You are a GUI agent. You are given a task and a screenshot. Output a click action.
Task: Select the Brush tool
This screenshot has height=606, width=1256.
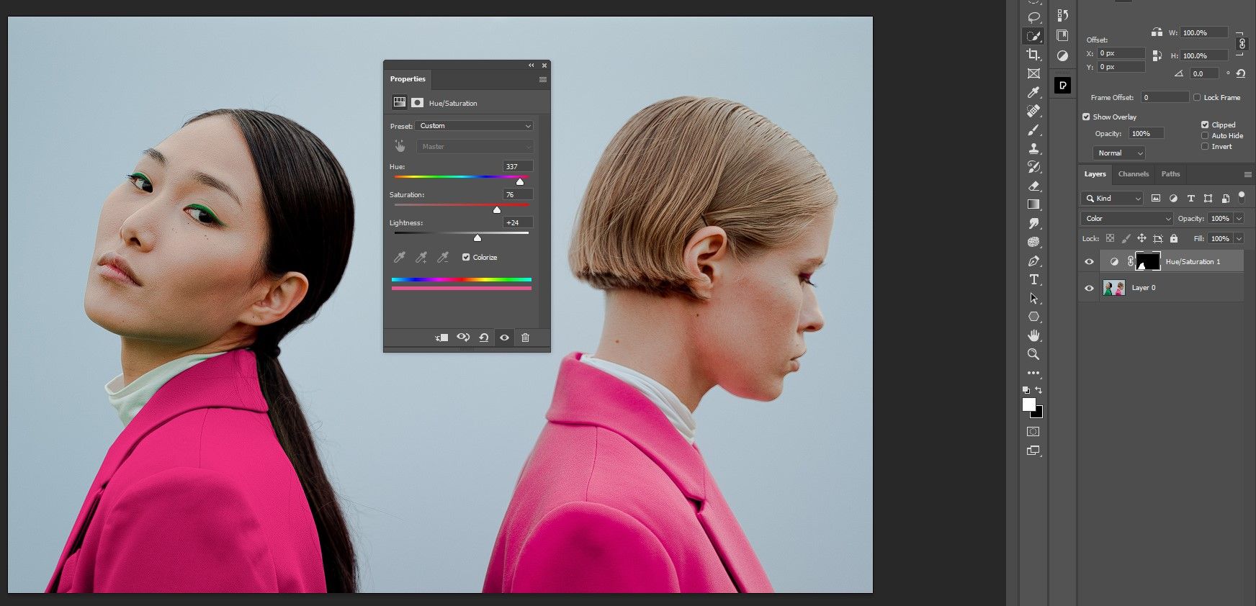tap(1033, 130)
